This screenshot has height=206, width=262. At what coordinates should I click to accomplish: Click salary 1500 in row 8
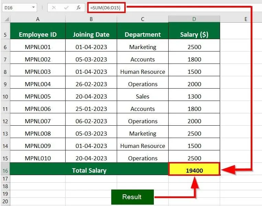coord(194,70)
